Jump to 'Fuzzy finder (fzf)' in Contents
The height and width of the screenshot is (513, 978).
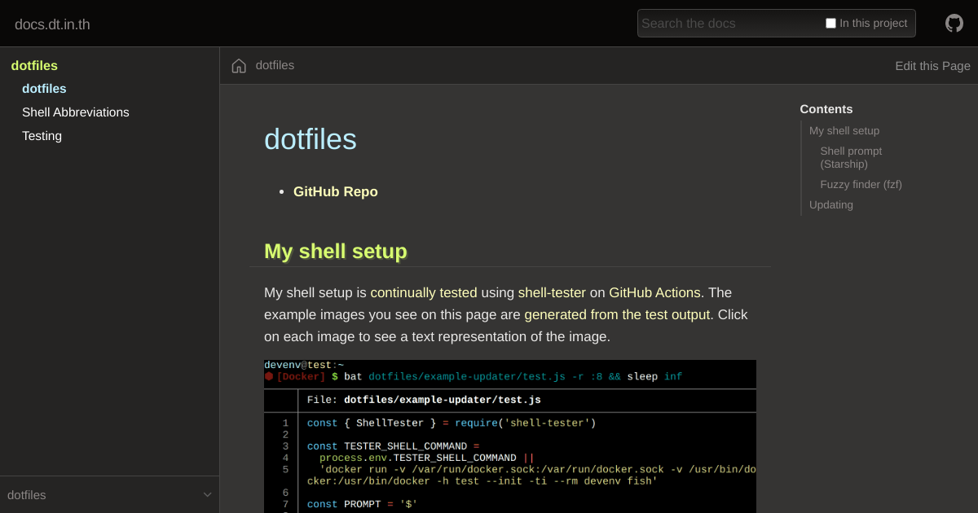[861, 184]
